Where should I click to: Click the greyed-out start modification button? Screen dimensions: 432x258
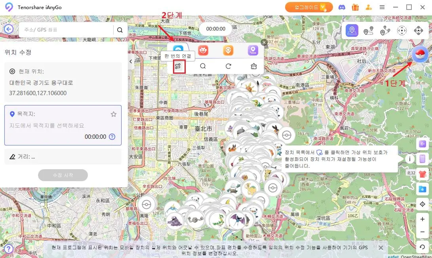(63, 175)
